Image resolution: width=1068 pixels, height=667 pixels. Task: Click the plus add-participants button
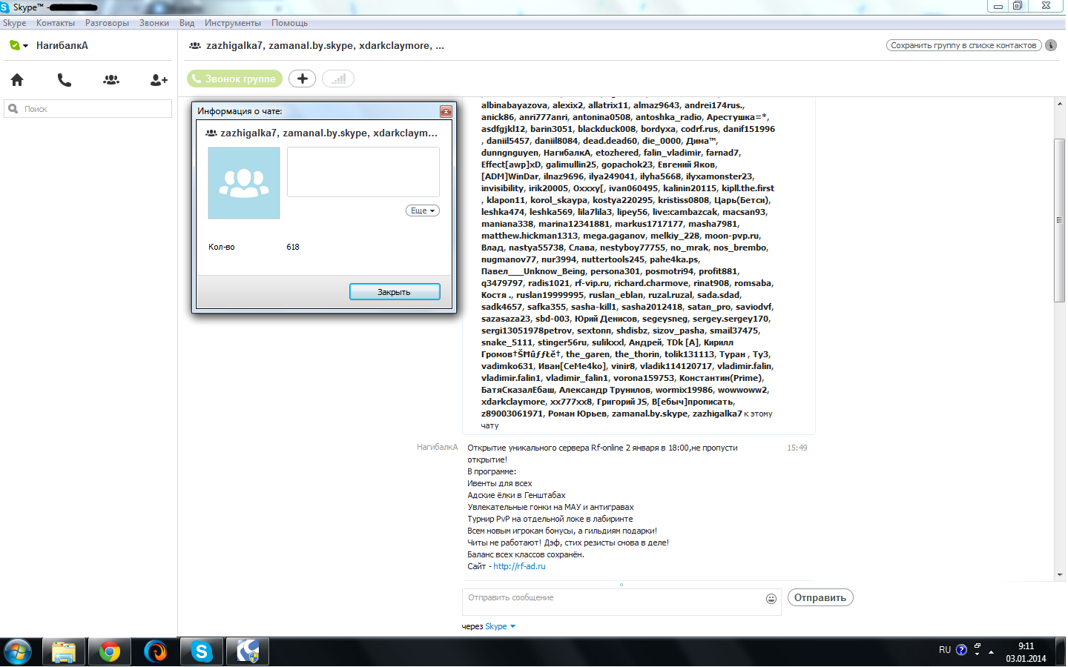tap(302, 79)
